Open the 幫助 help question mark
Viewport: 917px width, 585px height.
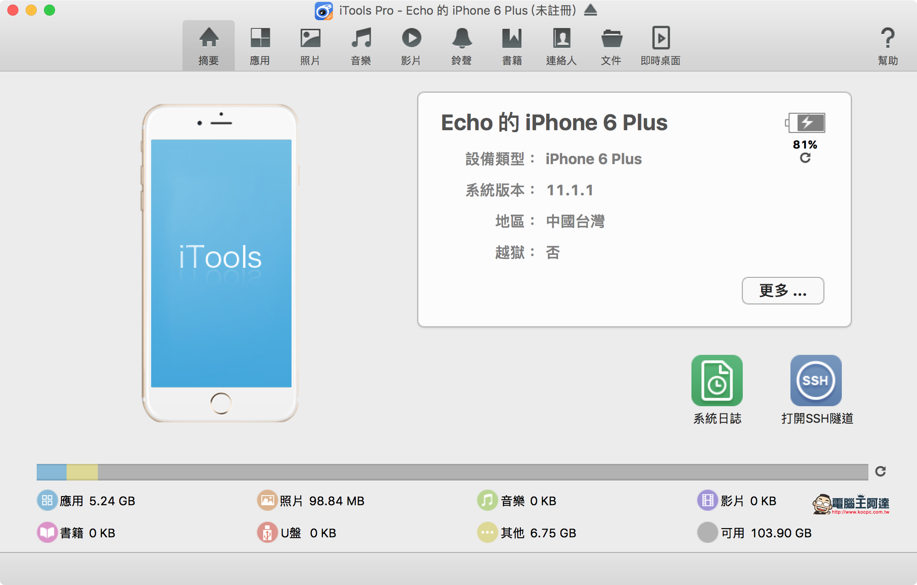coord(888,46)
